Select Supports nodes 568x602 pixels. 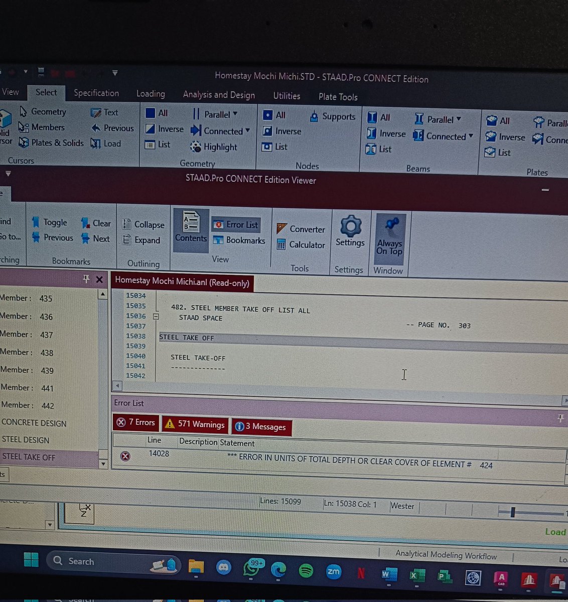click(333, 117)
